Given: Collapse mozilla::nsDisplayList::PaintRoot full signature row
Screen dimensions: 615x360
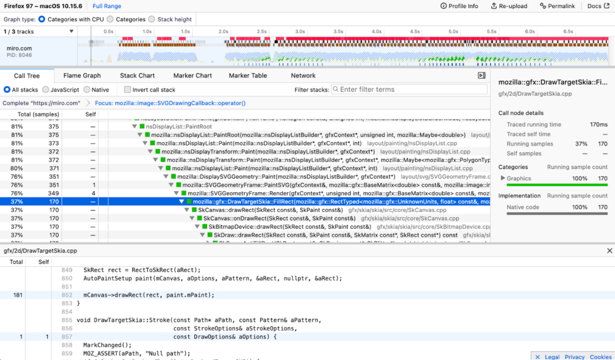Looking at the screenshot, I should point(140,135).
